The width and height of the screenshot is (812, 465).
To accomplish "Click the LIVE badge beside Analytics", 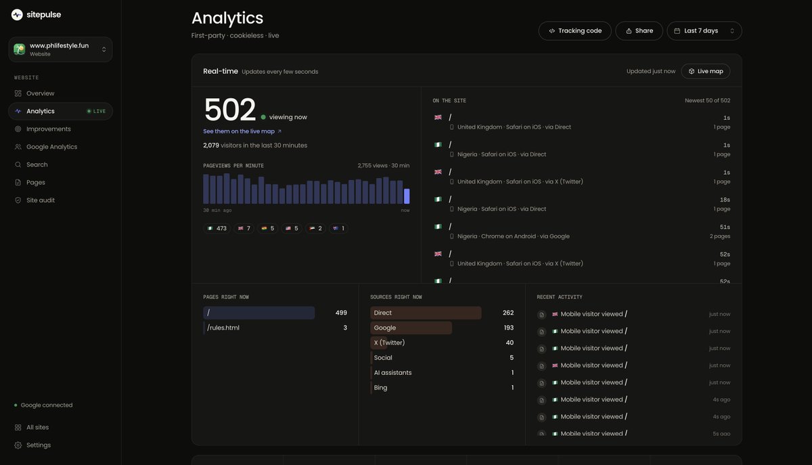I will (x=96, y=111).
